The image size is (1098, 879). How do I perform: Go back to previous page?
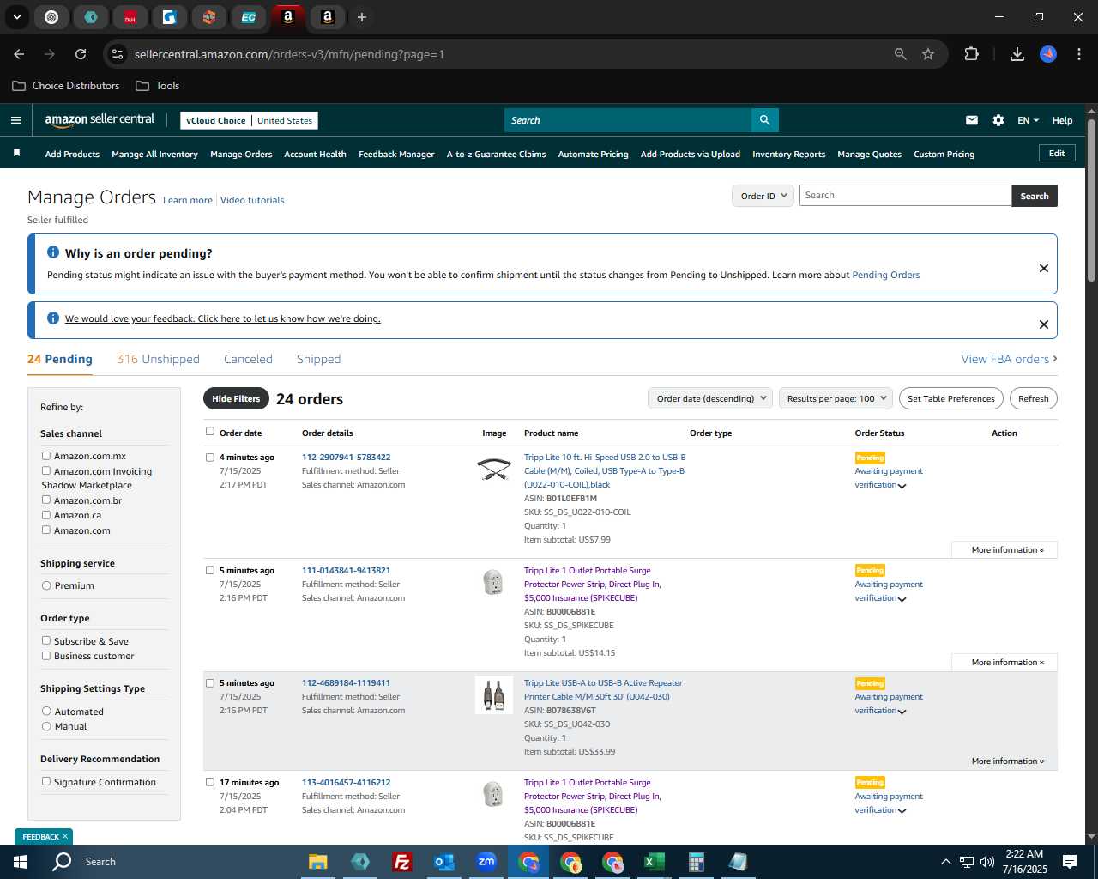[19, 54]
